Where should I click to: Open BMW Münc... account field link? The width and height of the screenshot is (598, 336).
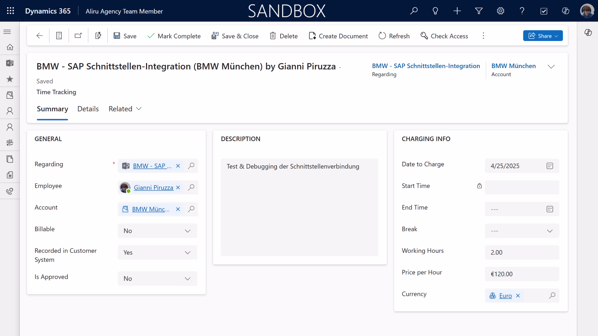click(151, 209)
